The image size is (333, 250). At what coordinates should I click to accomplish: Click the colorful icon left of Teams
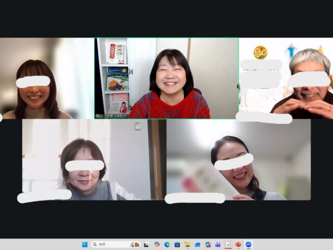click(208, 244)
